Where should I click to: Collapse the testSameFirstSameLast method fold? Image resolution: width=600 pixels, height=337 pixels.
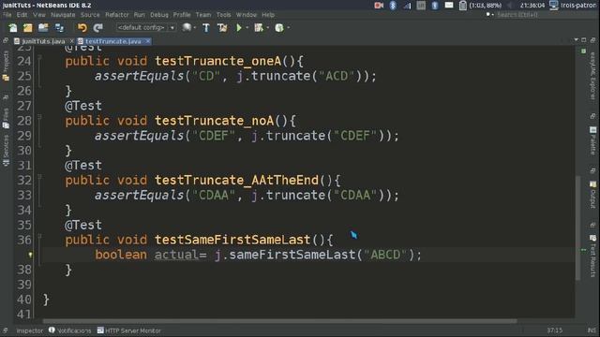39,237
